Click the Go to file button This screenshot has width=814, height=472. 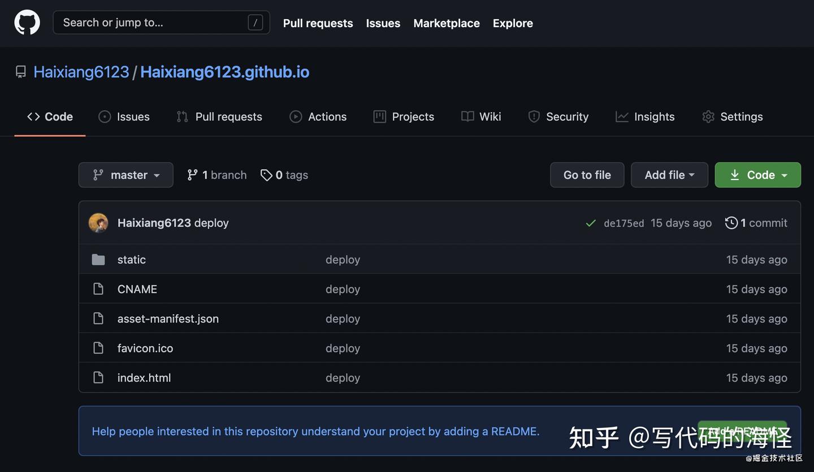587,174
